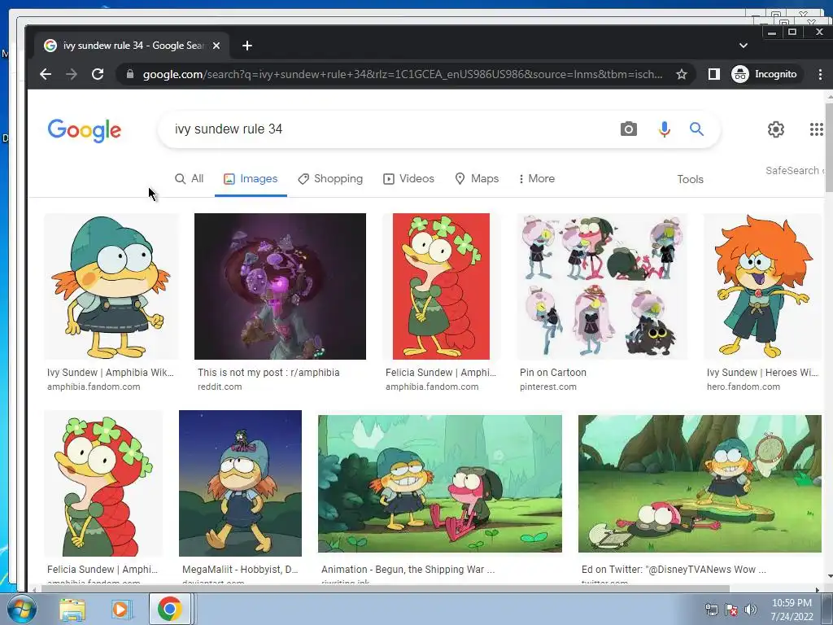Viewport: 833px width, 625px height.
Task: Search by image using camera icon
Action: pos(629,129)
